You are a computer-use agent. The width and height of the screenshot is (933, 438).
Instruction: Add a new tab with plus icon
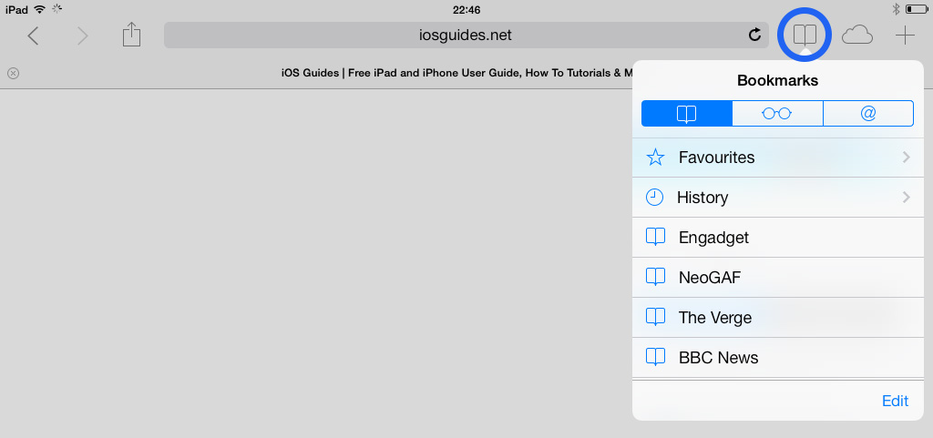click(905, 36)
